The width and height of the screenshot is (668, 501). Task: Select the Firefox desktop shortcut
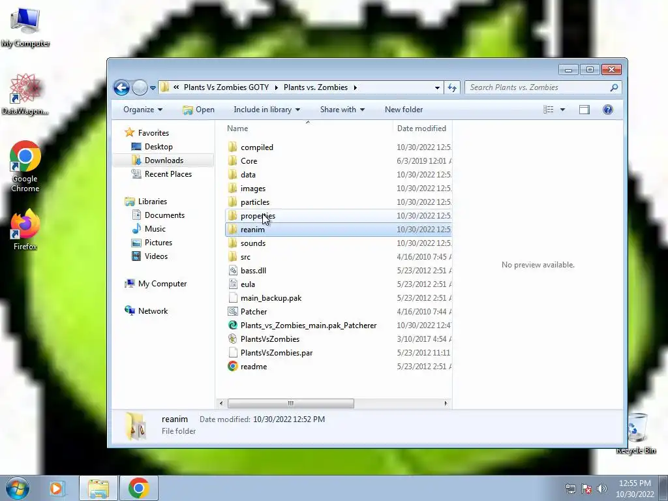coord(25,230)
